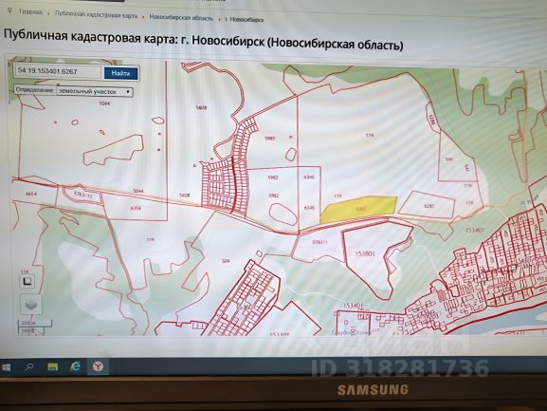Focus the cadastral number search field

tap(58, 71)
